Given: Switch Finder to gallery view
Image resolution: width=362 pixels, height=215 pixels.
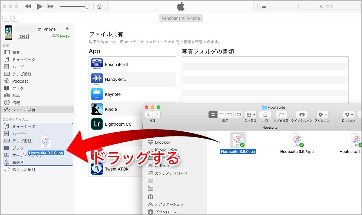Looking at the screenshot, I should [238, 115].
